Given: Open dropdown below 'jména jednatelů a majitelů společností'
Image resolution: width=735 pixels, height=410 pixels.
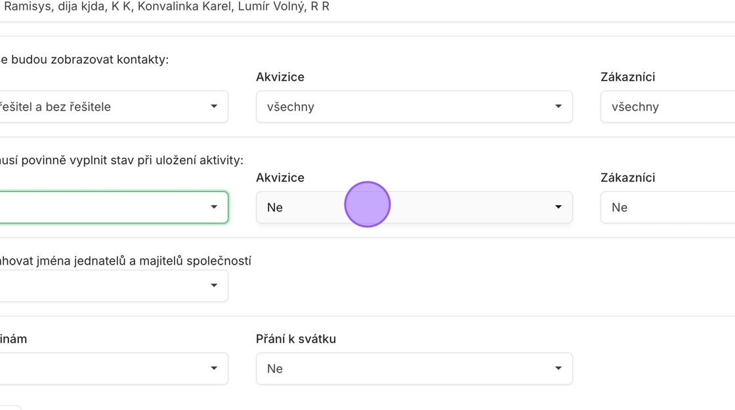Looking at the screenshot, I should point(114,286).
